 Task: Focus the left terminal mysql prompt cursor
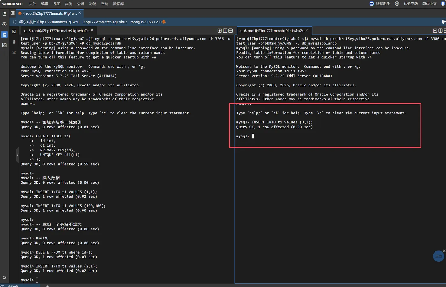[x=37, y=280]
